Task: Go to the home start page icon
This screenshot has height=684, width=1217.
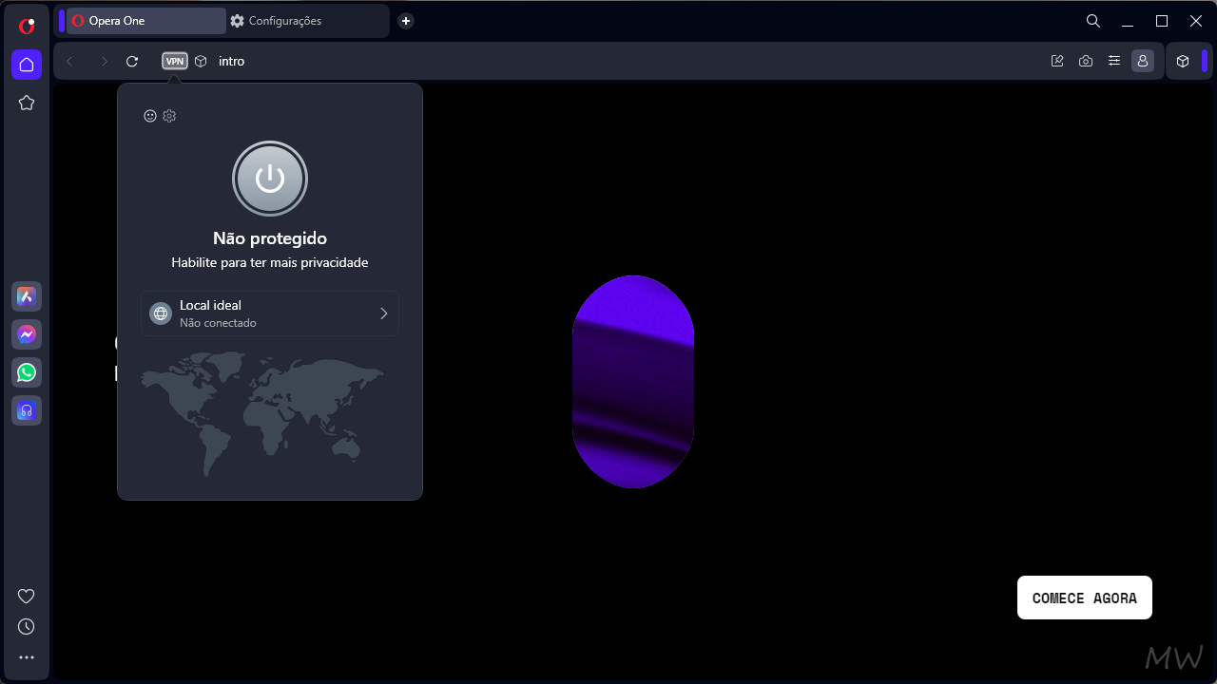Action: (x=27, y=65)
